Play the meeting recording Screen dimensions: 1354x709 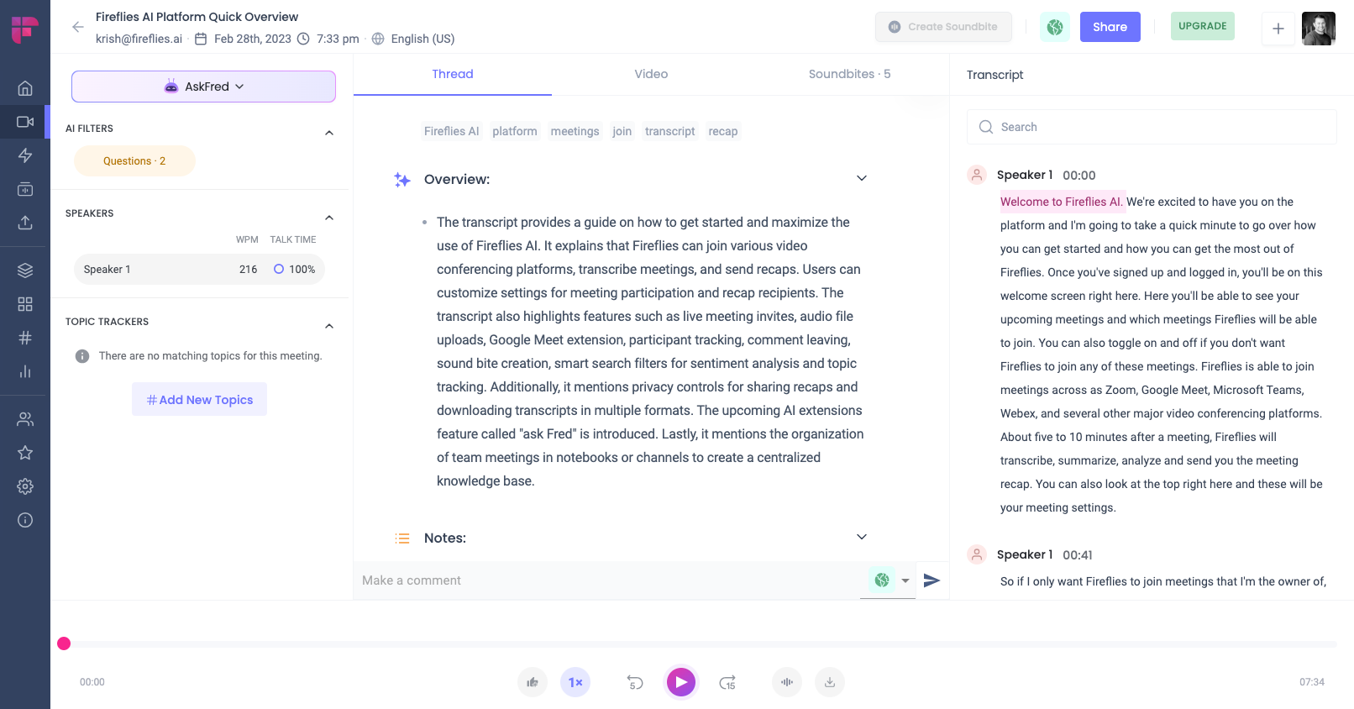pos(681,682)
